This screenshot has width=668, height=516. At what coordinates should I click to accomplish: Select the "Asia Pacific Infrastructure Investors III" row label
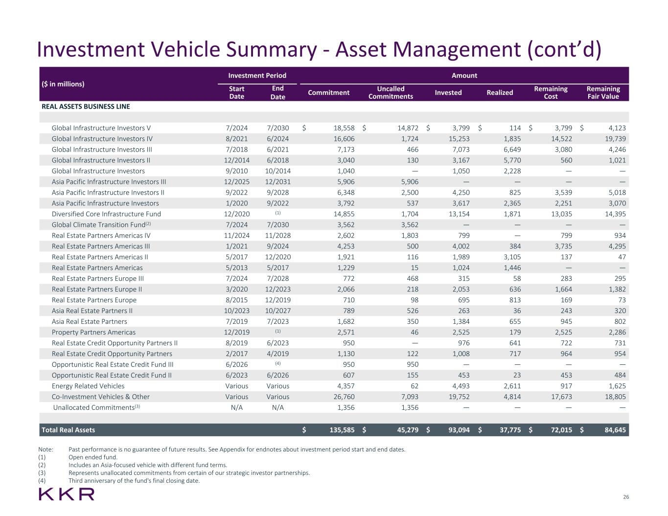[109, 182]
